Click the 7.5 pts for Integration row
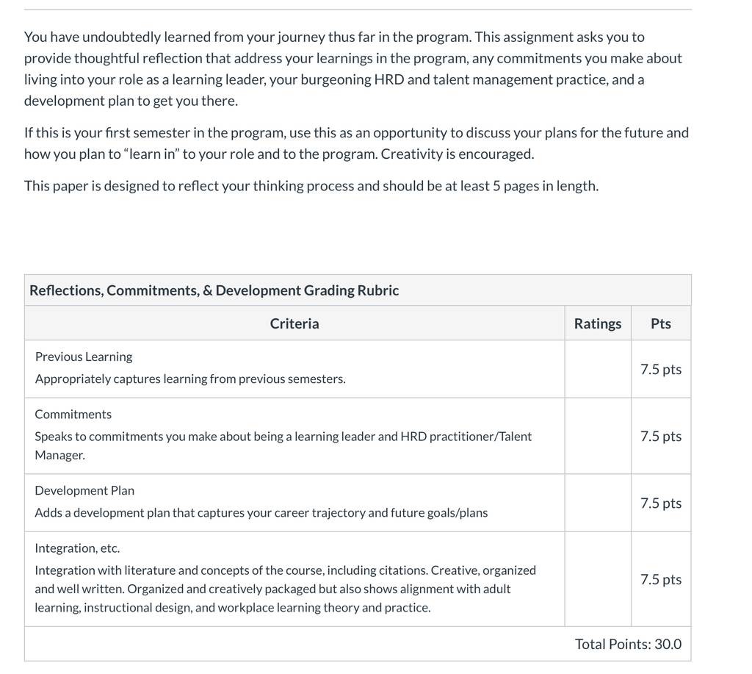The image size is (752, 674). point(661,579)
